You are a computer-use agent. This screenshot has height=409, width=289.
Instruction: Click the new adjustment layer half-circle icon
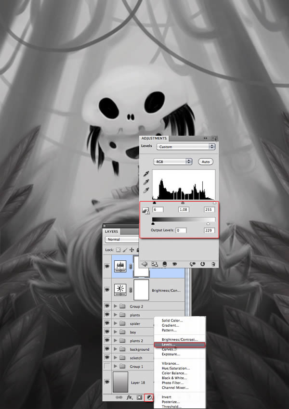(x=149, y=397)
